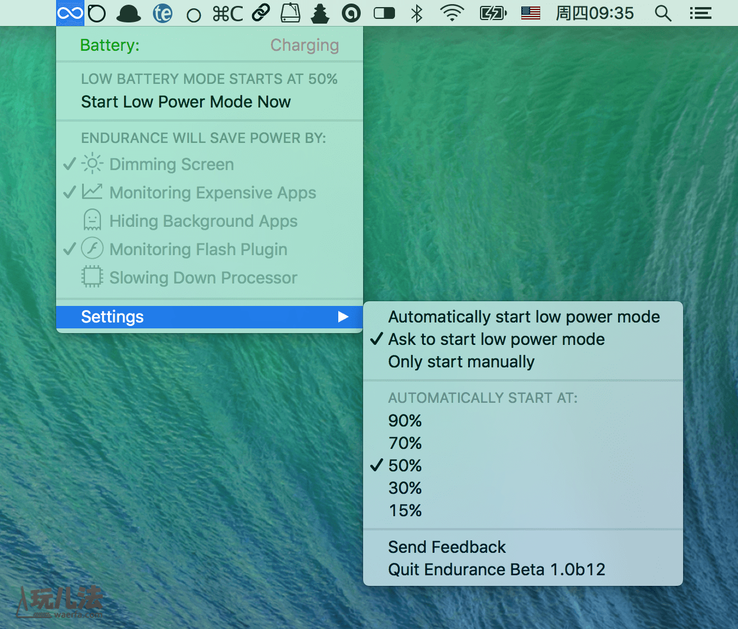The image size is (738, 629).
Task: Click the ghost icon for Hiding Background Apps
Action: point(92,220)
